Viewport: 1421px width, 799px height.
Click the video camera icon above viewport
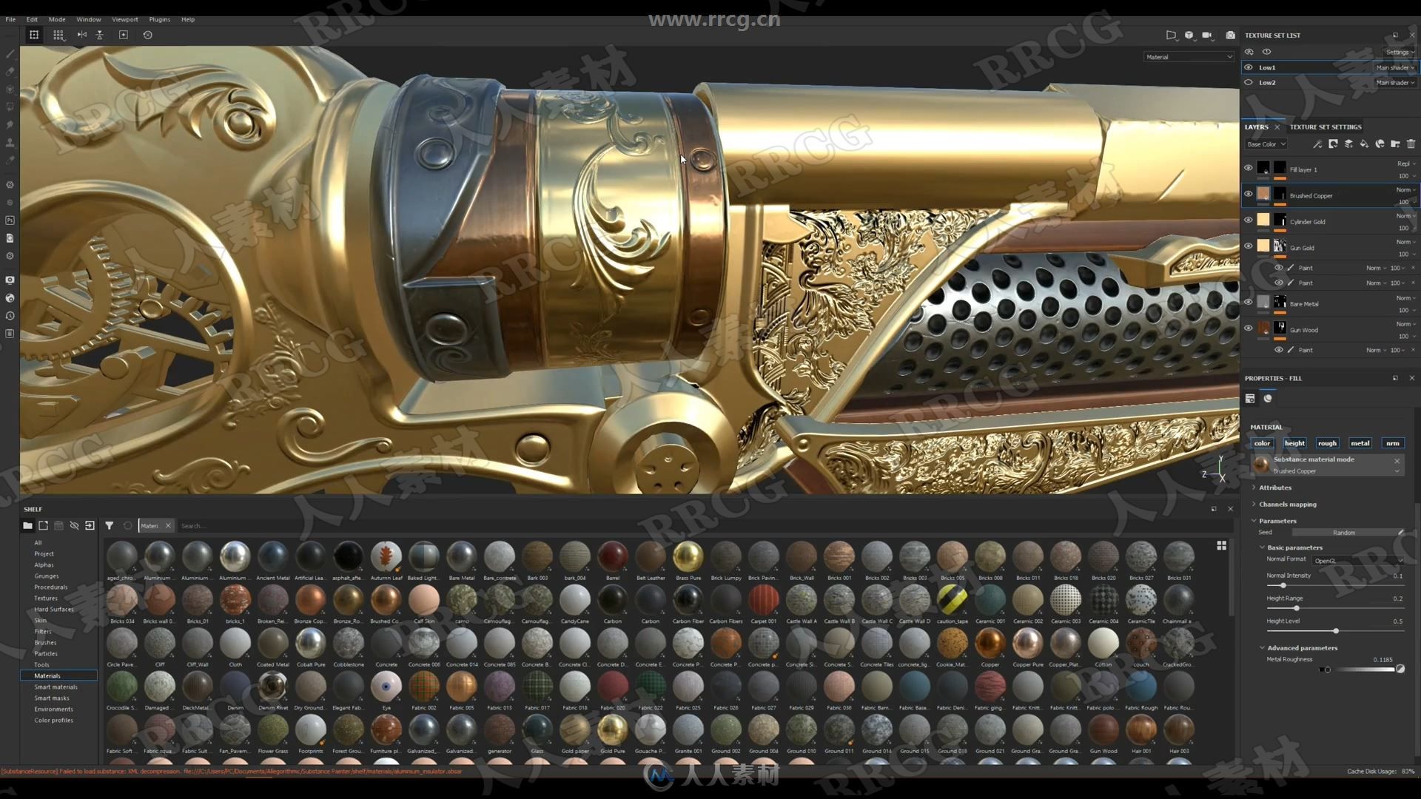[1207, 35]
